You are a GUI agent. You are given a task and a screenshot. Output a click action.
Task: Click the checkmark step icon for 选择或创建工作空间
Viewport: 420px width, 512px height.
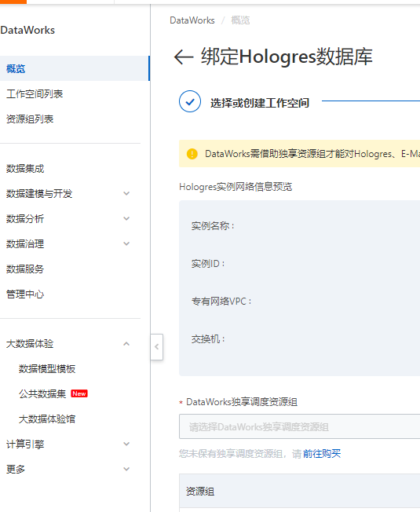pos(190,101)
